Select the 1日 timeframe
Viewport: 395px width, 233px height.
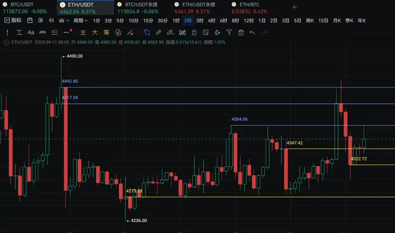click(x=262, y=20)
